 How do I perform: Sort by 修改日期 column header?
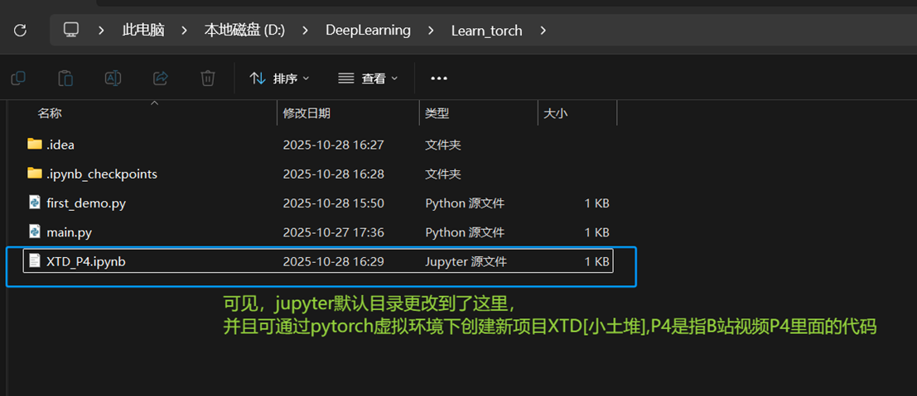coord(306,114)
